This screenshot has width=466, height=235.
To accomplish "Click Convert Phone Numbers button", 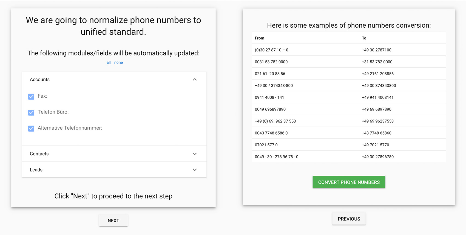I will pos(349,182).
